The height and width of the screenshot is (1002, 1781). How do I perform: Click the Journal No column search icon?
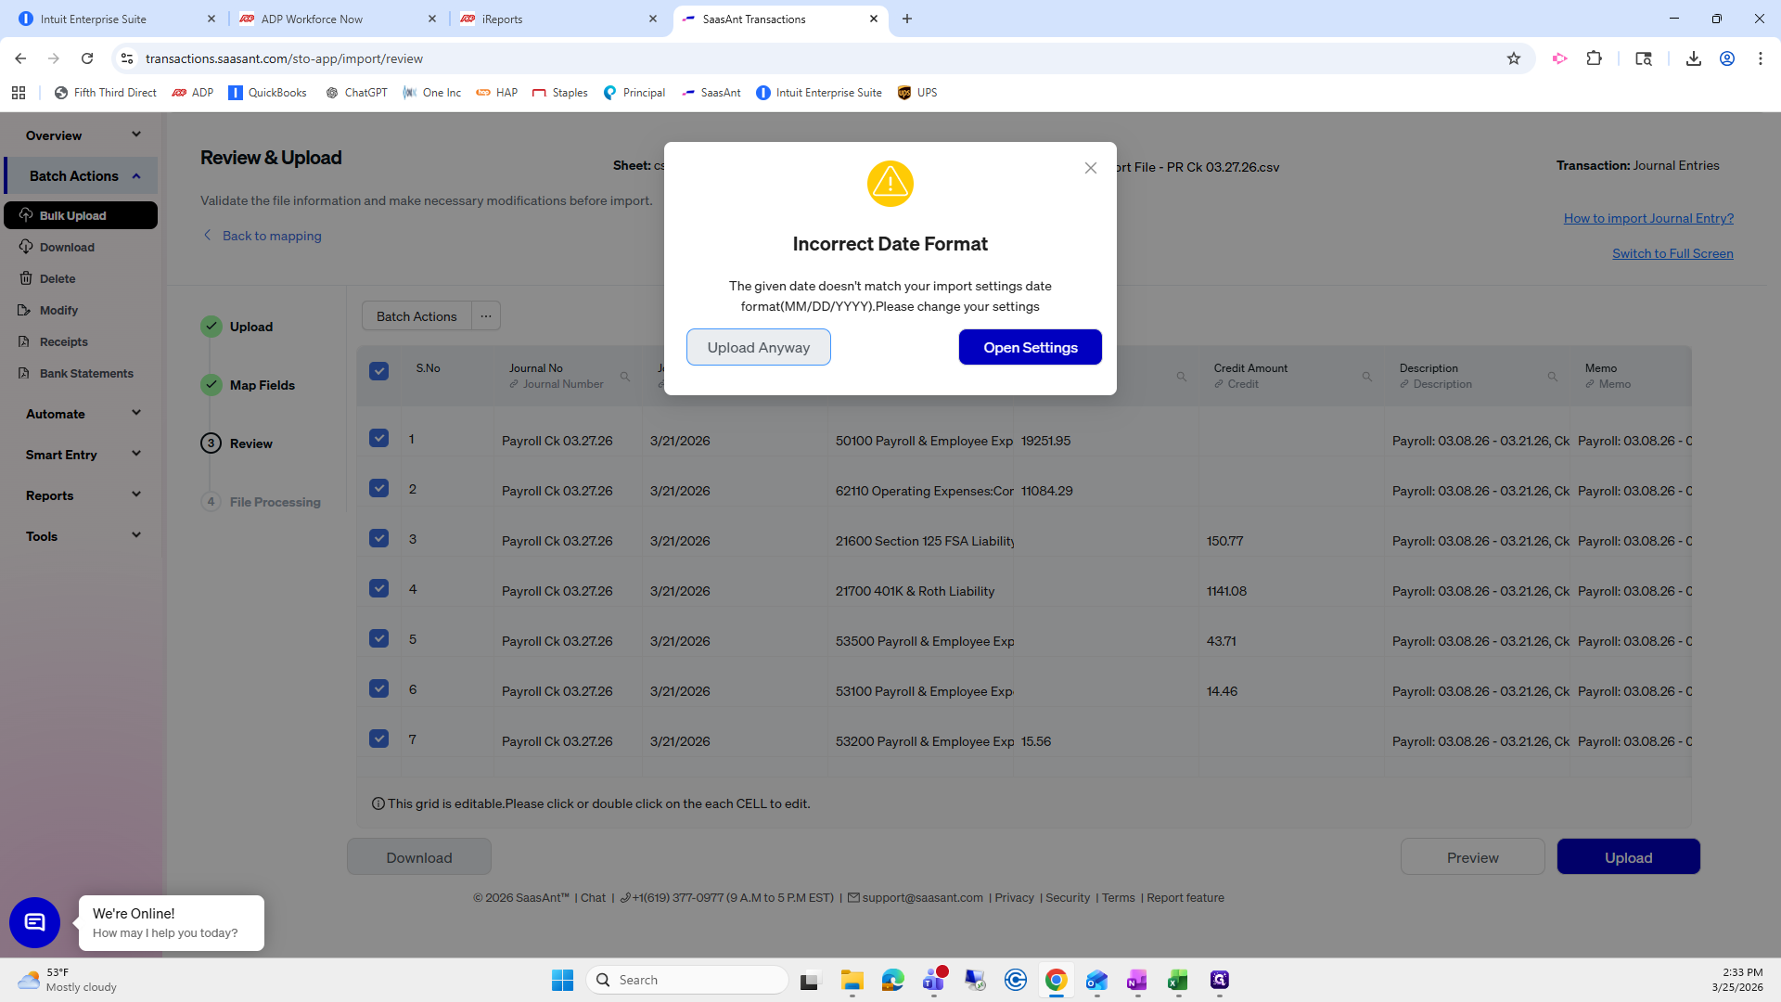point(625,377)
